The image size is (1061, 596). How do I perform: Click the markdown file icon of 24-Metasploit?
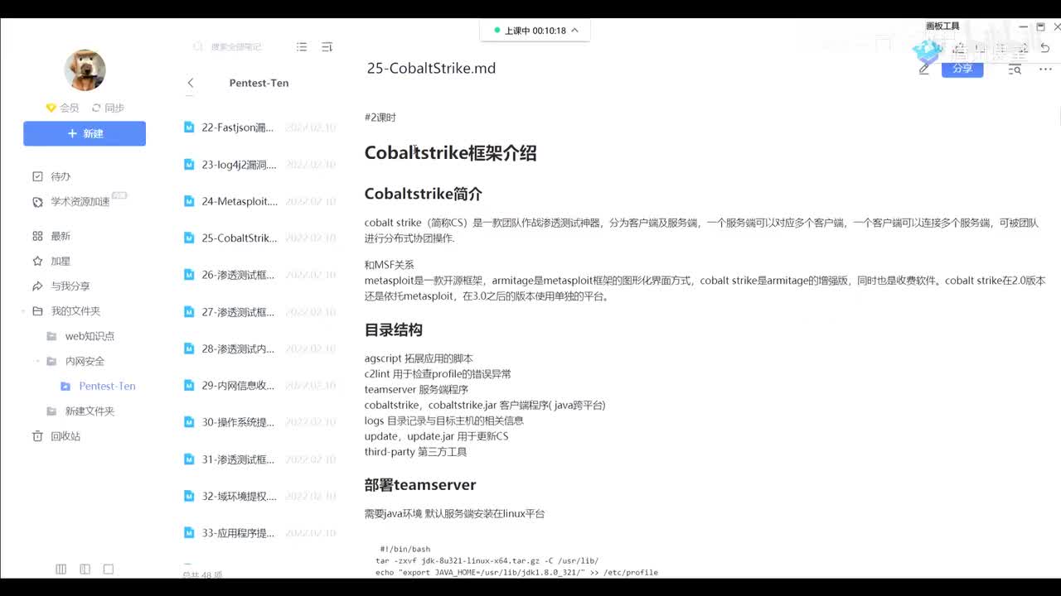tap(189, 201)
